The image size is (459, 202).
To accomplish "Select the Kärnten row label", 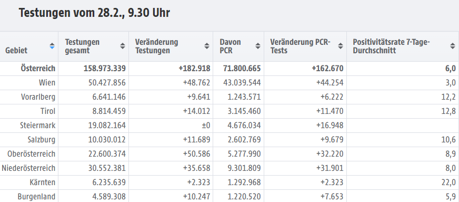I will tap(43, 182).
